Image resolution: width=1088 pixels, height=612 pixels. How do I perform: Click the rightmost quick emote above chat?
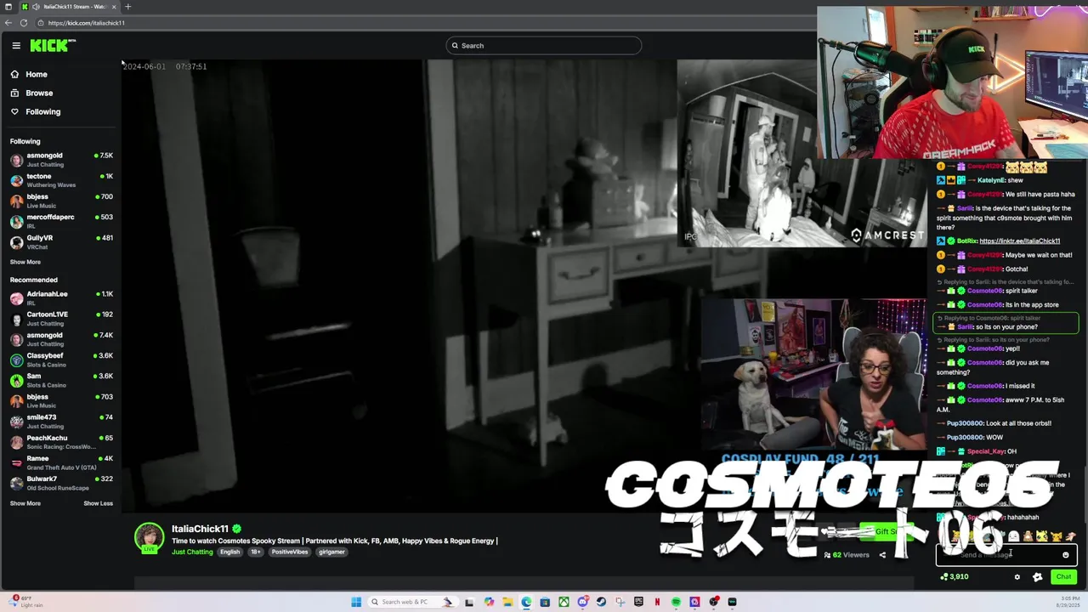(1071, 536)
